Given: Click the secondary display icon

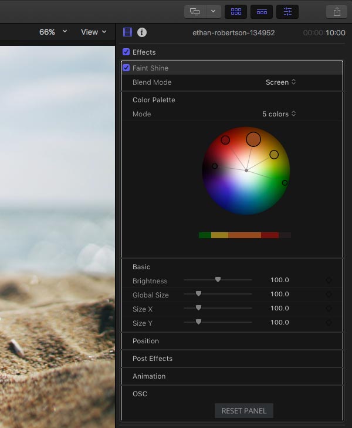Looking at the screenshot, I should (195, 12).
